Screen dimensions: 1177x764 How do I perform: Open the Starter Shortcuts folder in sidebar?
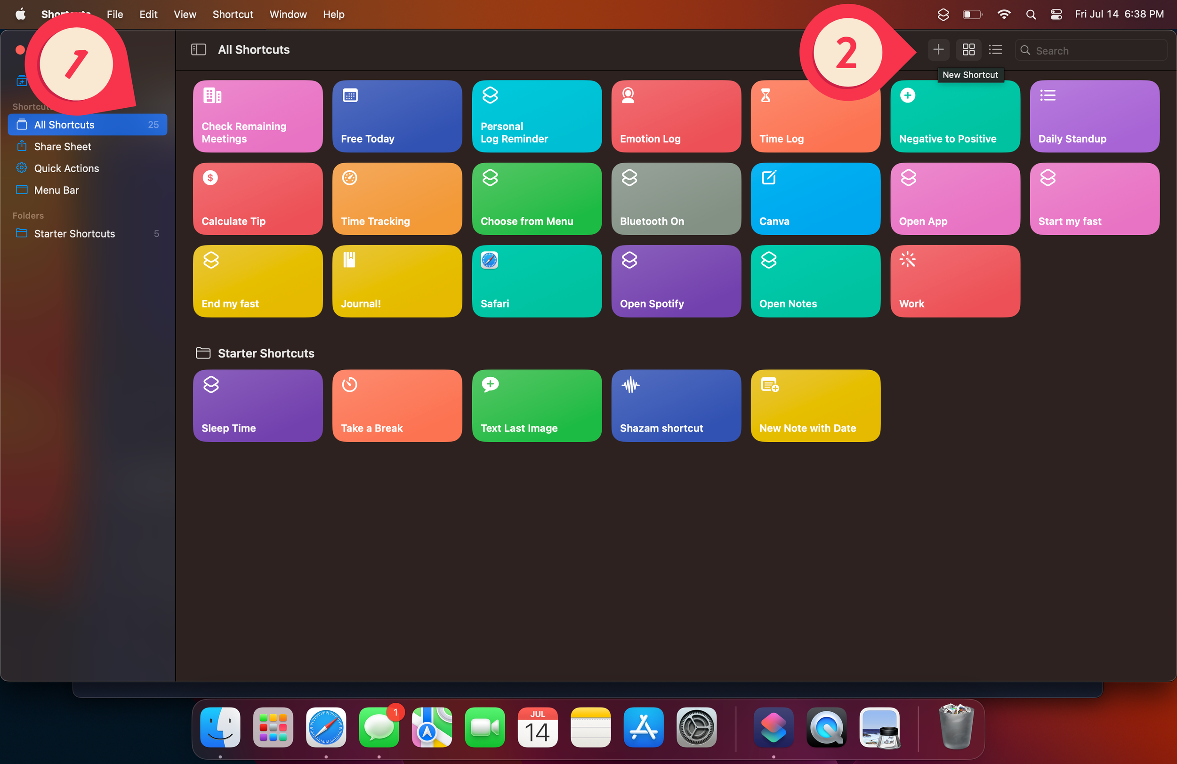click(75, 233)
